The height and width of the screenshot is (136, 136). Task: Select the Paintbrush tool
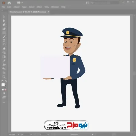pos(4,37)
